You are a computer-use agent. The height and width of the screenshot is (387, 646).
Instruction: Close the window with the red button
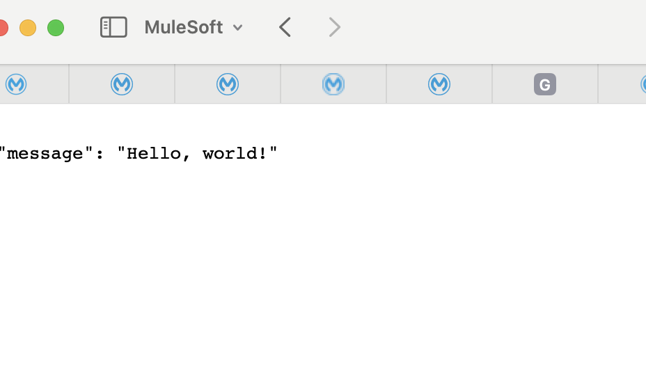pyautogui.click(x=2, y=28)
